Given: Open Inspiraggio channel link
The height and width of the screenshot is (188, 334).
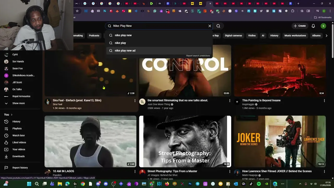Looking at the screenshot, I should pos(248,104).
